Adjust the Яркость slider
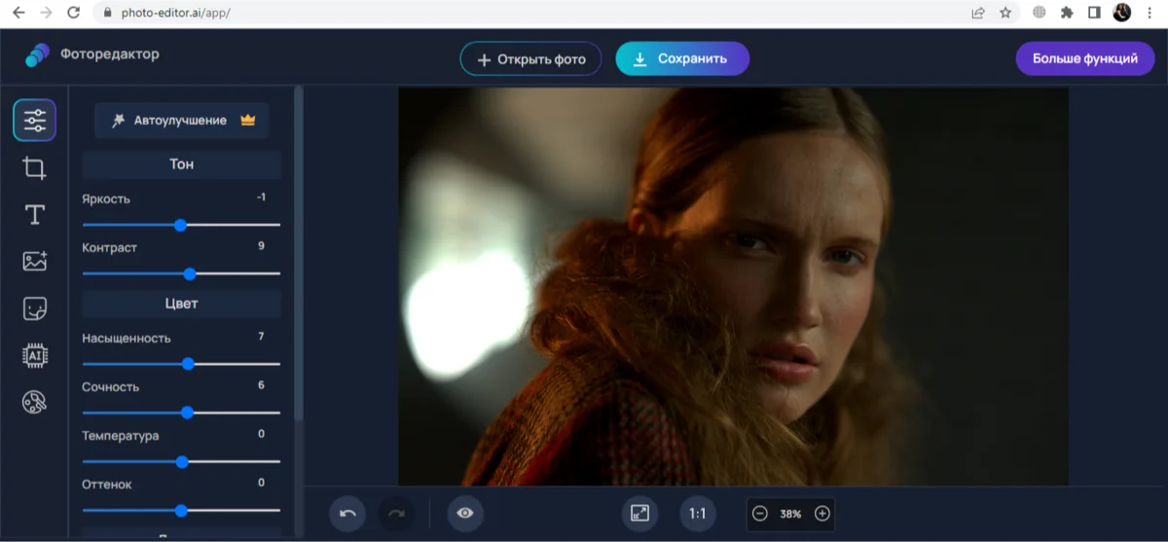The height and width of the screenshot is (542, 1168). pyautogui.click(x=181, y=225)
